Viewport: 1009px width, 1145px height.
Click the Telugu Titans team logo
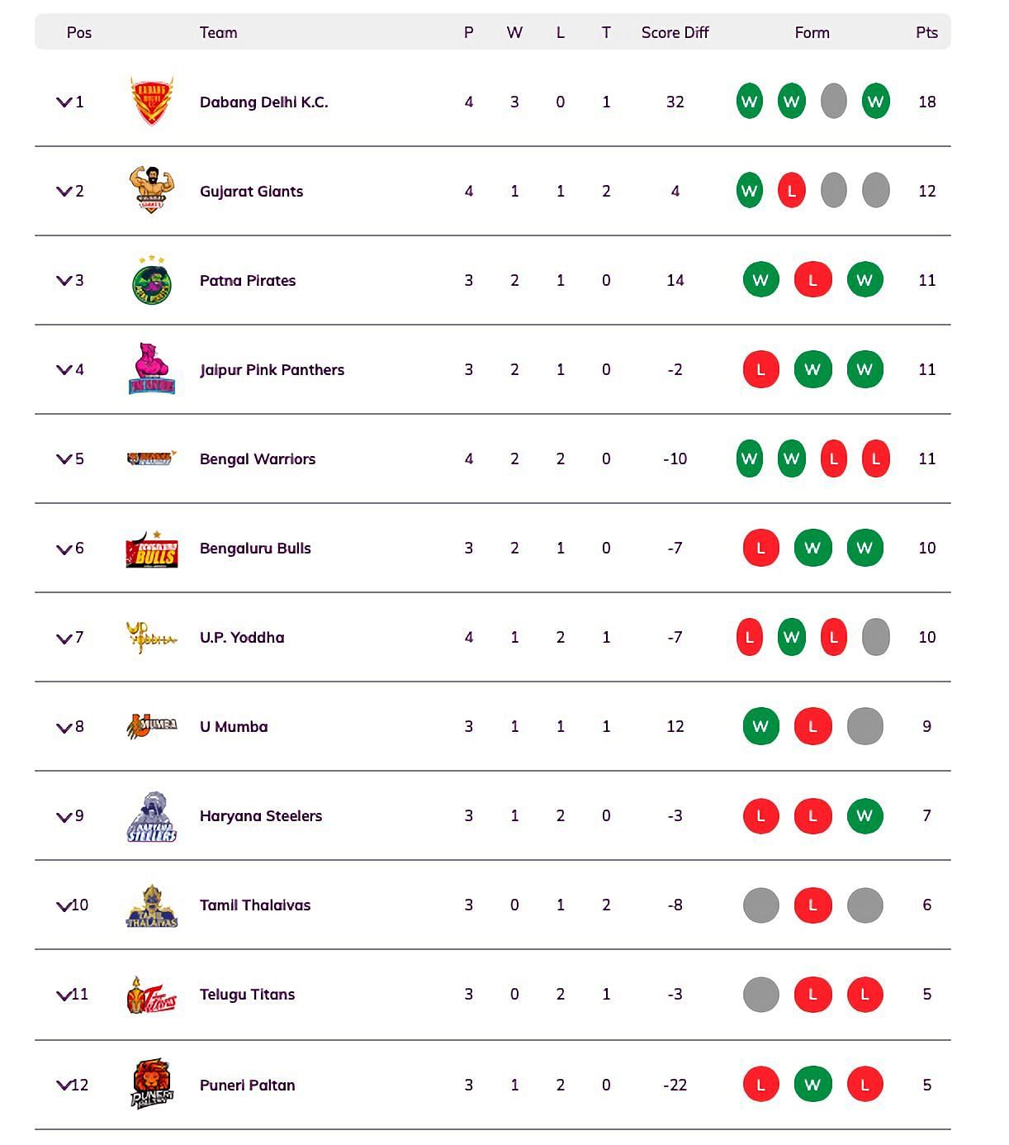(152, 995)
